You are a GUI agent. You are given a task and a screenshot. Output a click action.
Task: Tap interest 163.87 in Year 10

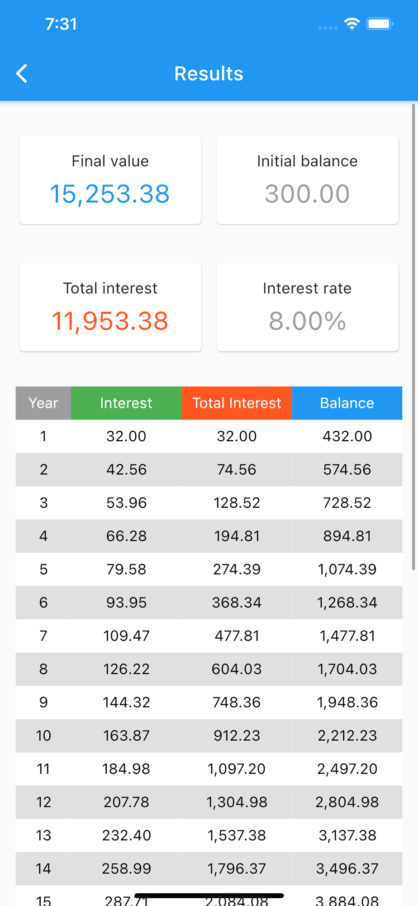pyautogui.click(x=126, y=736)
